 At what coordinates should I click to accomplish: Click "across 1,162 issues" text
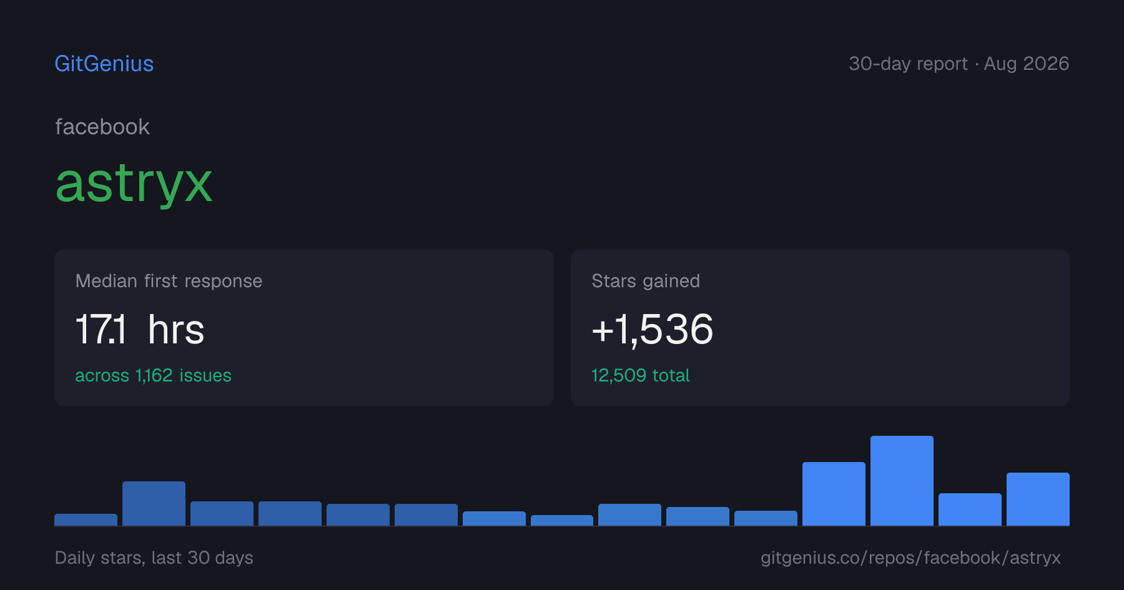tap(153, 375)
